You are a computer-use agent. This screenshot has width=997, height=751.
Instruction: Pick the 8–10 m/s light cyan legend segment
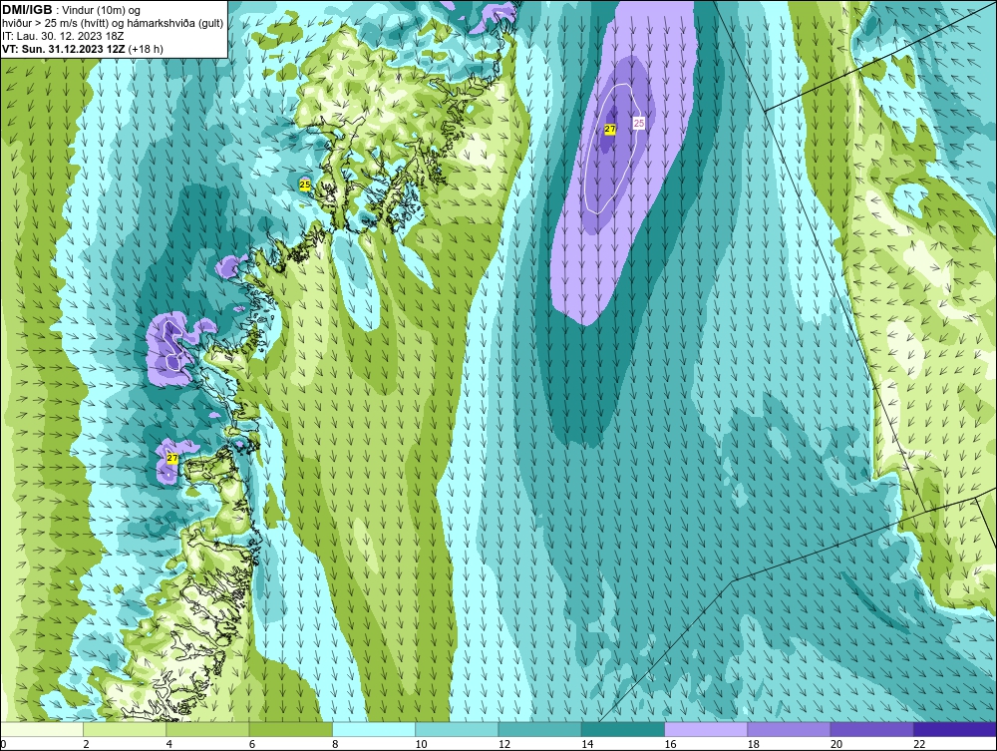pyautogui.click(x=374, y=729)
